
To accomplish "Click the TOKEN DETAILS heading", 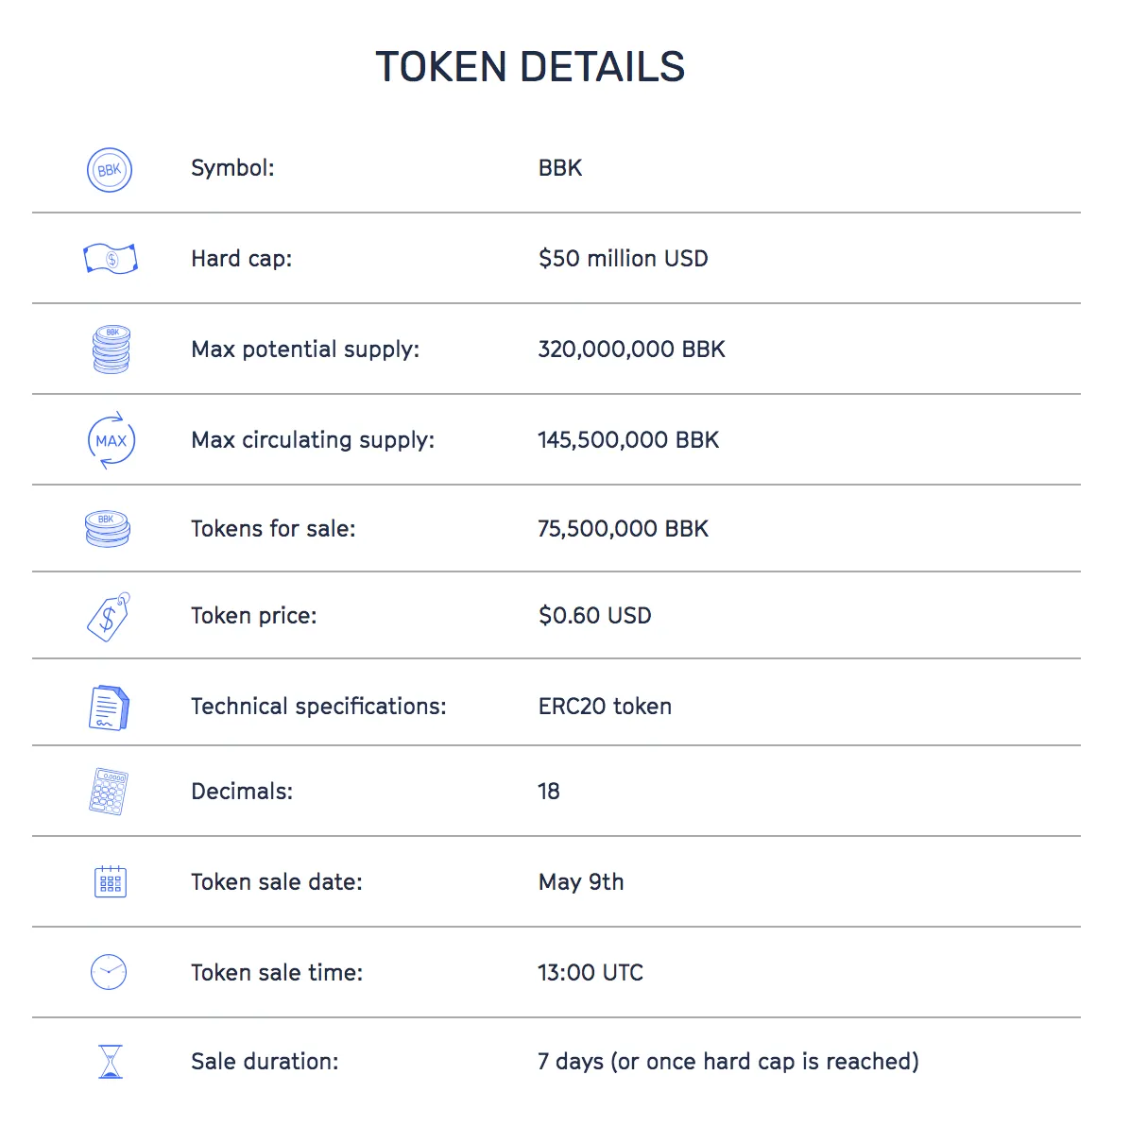I will pyautogui.click(x=530, y=67).
